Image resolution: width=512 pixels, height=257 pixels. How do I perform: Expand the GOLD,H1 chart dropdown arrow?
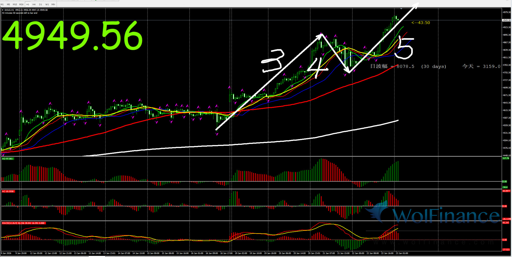click(3, 10)
